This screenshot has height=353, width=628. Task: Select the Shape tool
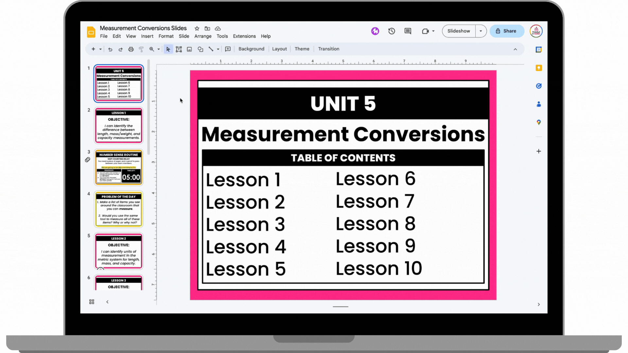(x=200, y=49)
